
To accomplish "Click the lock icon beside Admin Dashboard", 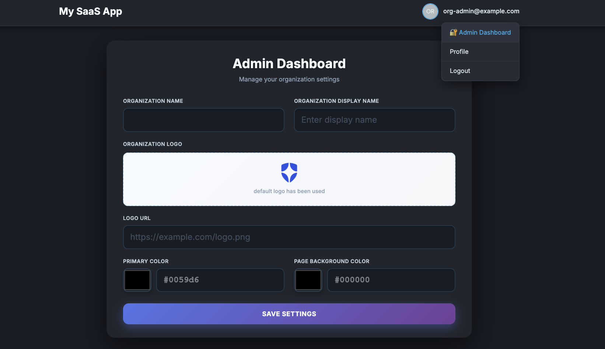I will click(453, 32).
